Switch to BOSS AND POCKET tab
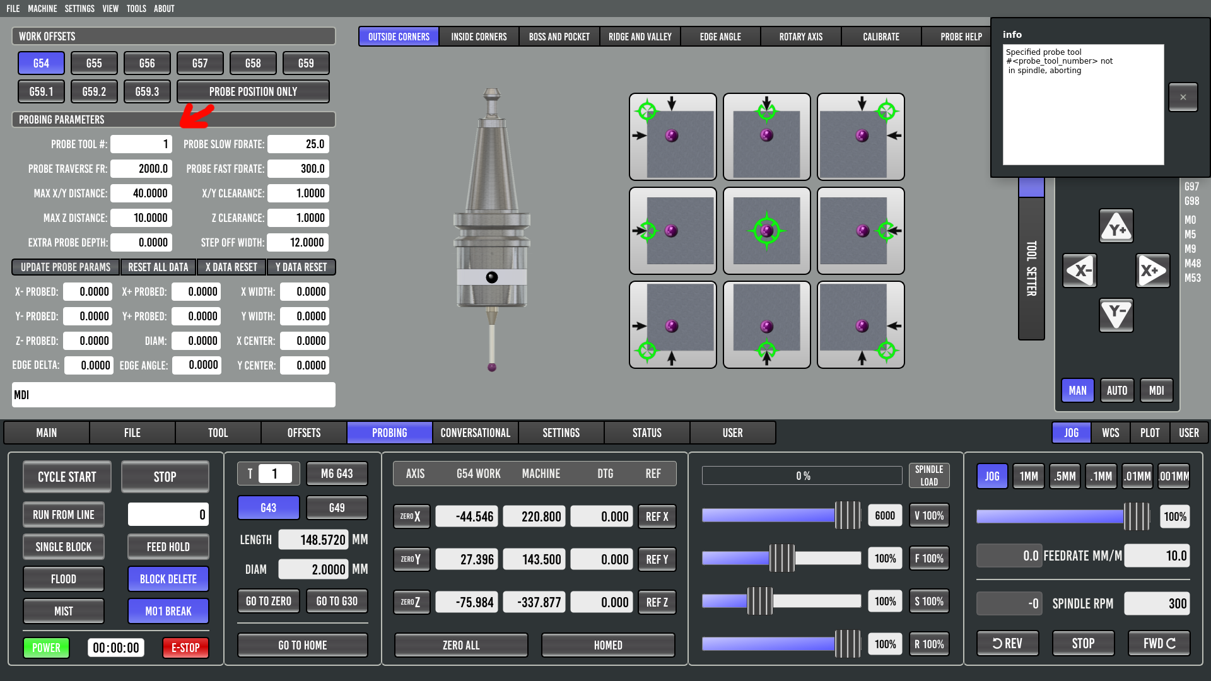The height and width of the screenshot is (681, 1211). [559, 37]
